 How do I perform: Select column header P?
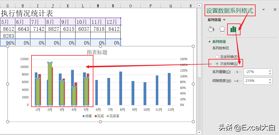151,6
